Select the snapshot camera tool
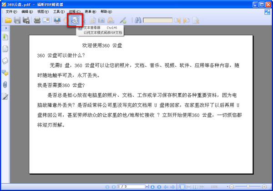Viewport: 273px width, 191px height. [101, 20]
